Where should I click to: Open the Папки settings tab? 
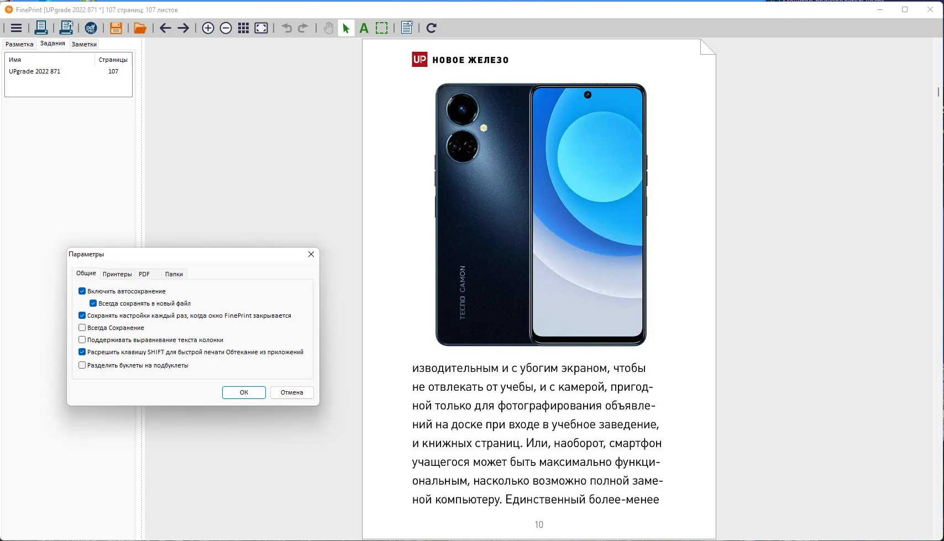(x=174, y=274)
